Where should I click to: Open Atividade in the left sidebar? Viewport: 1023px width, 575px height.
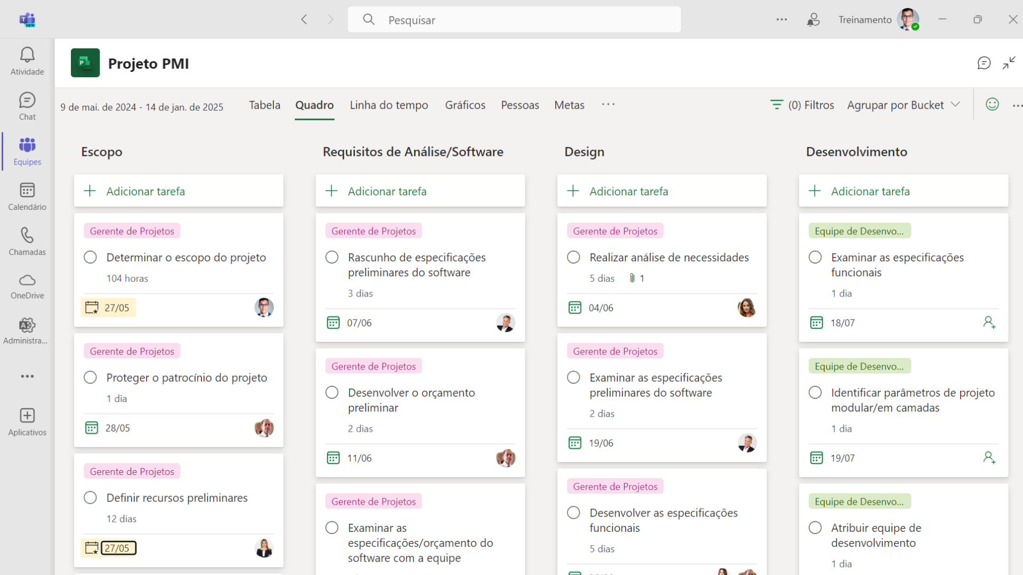pos(27,61)
